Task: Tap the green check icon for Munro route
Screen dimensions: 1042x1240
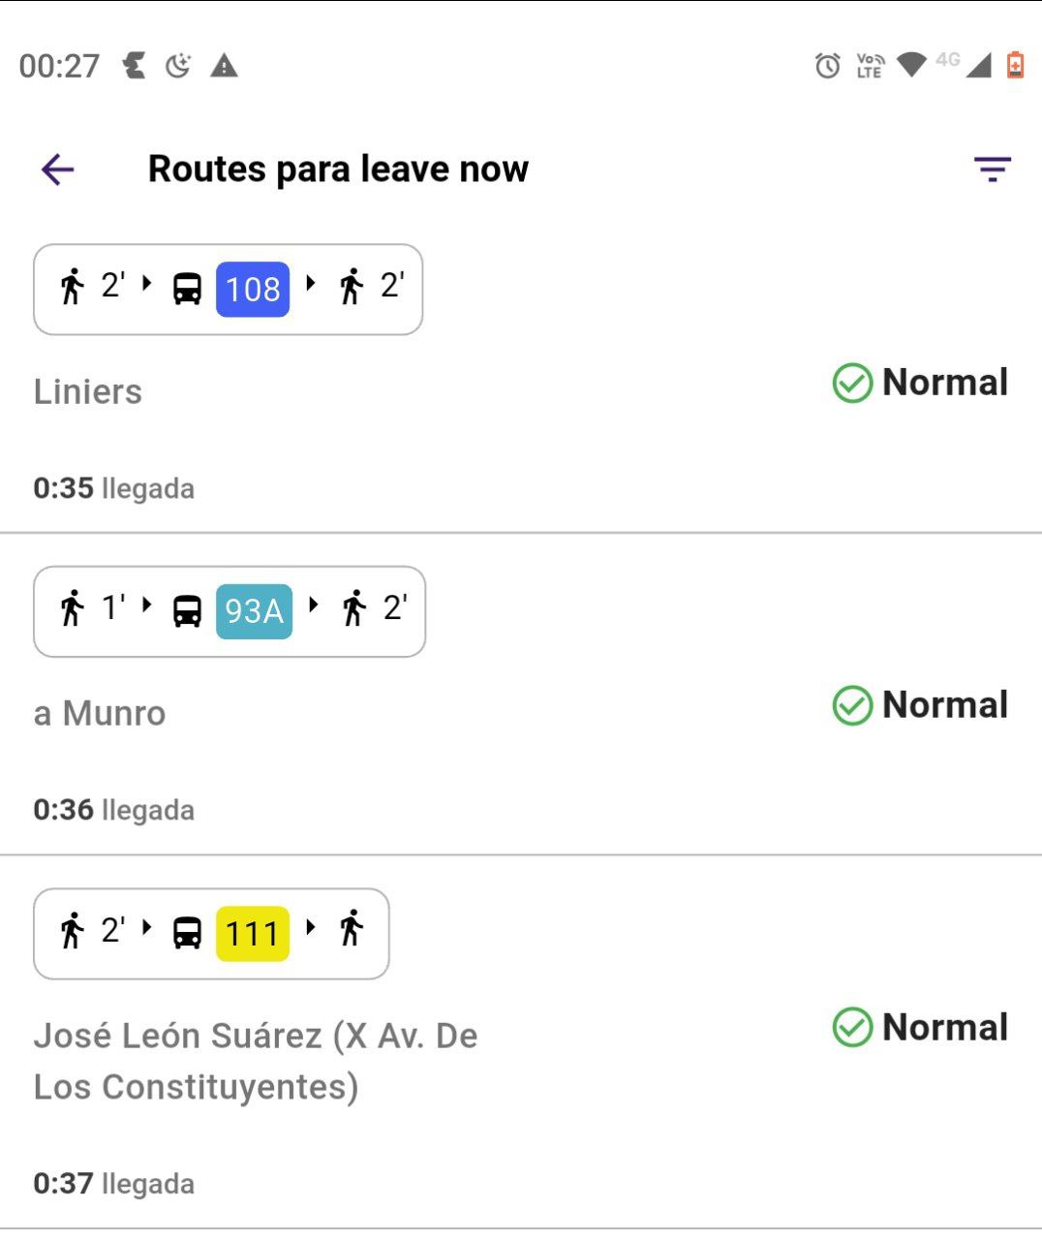Action: click(852, 705)
